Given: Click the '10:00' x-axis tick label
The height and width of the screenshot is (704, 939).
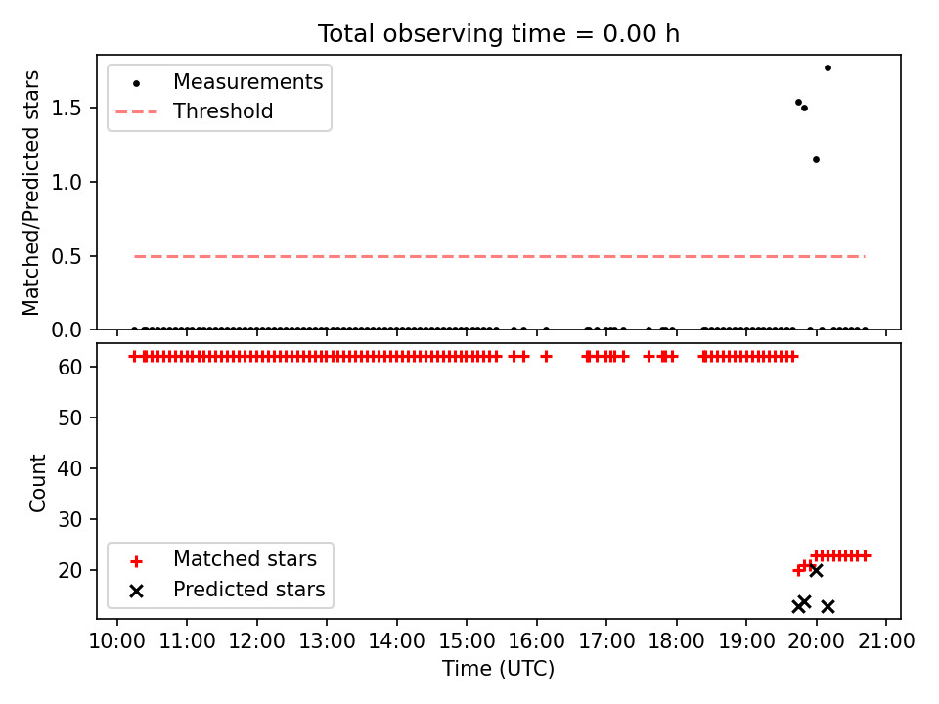Looking at the screenshot, I should click(116, 641).
